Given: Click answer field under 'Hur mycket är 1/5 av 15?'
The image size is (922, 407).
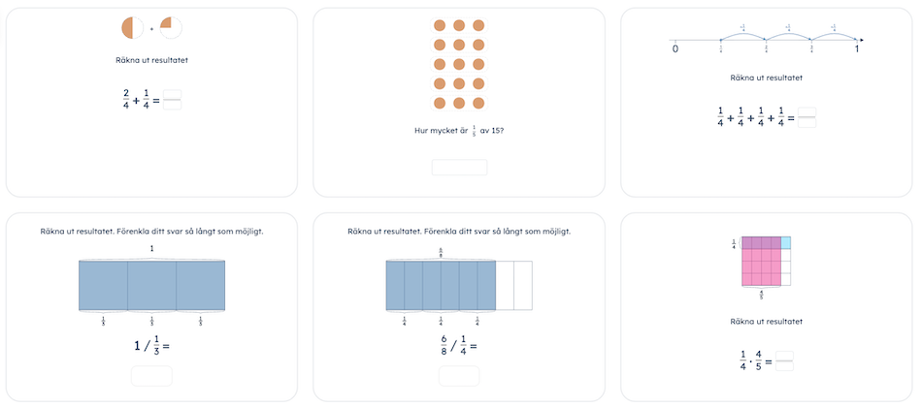Looking at the screenshot, I should click(x=459, y=168).
